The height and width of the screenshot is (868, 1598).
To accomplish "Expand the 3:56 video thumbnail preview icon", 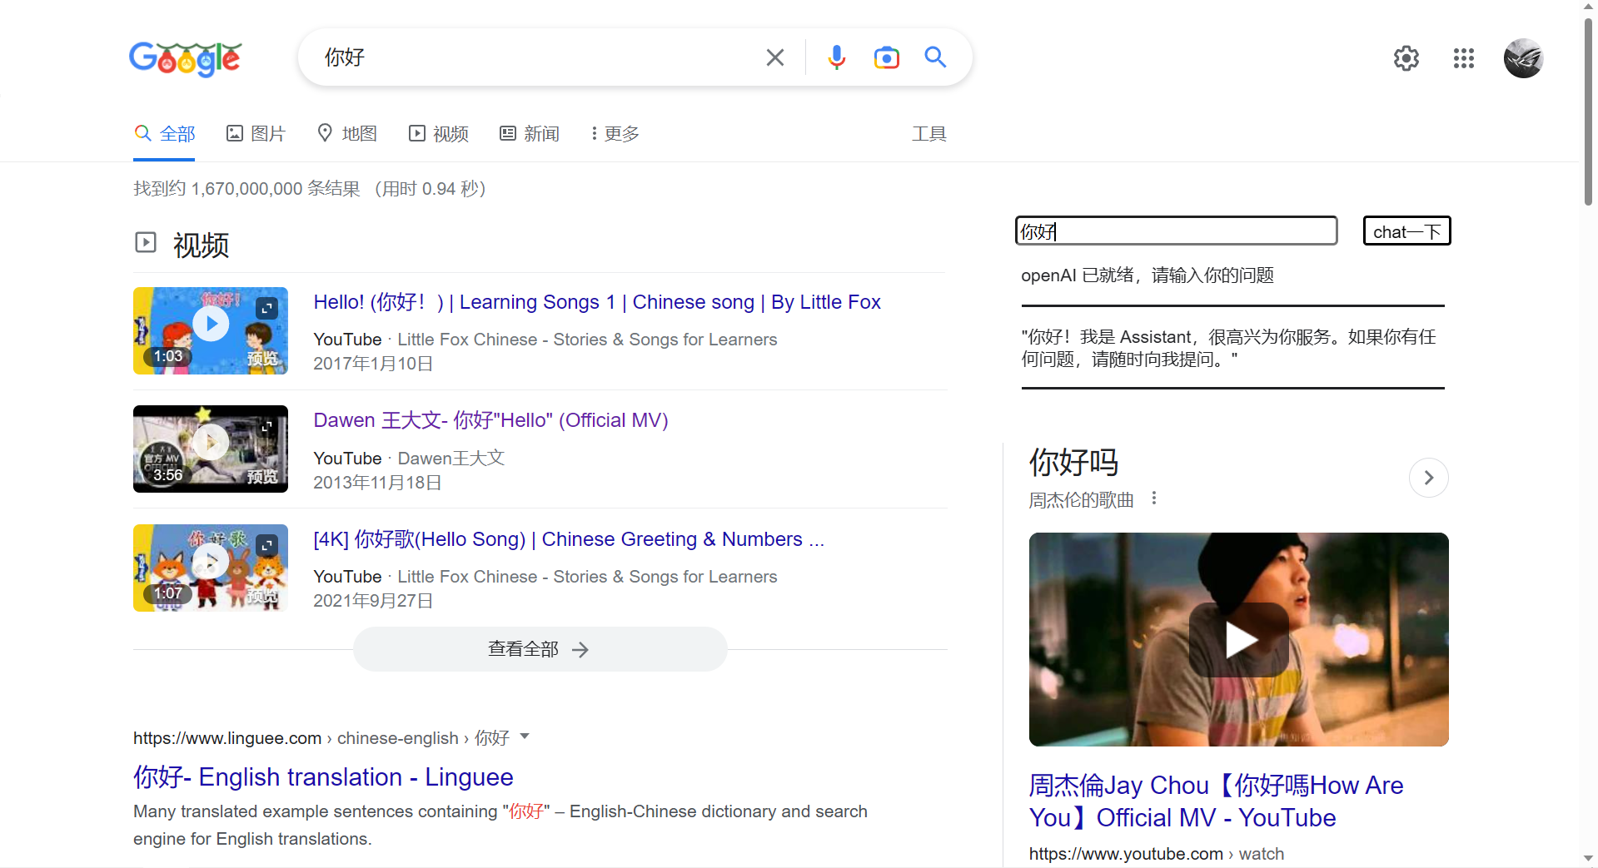I will click(266, 427).
